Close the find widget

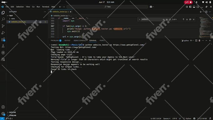point(194,19)
